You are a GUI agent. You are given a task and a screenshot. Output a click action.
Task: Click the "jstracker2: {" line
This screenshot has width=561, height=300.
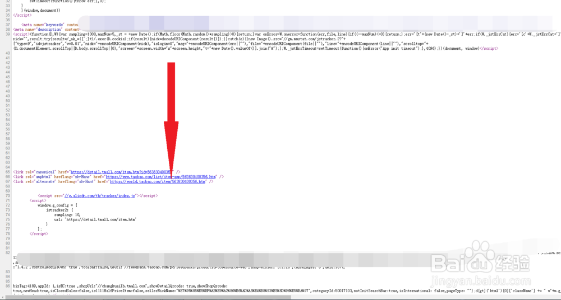tap(59, 210)
